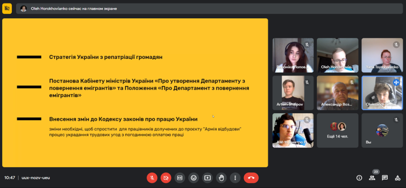Click the present screen icon
This screenshot has height=188, width=406.
coord(207,178)
